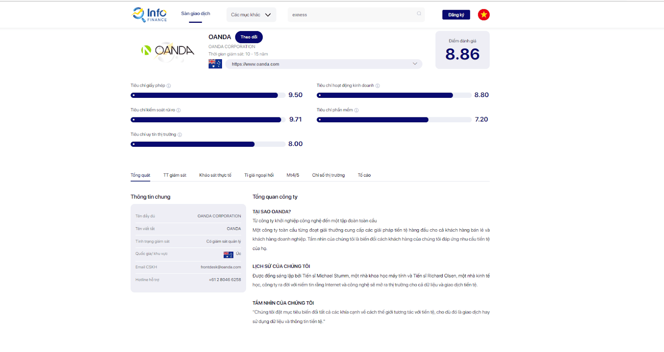Show info for Tiêu chí uy tín thị trường
Viewport: 664px width, 352px height.
tap(180, 135)
